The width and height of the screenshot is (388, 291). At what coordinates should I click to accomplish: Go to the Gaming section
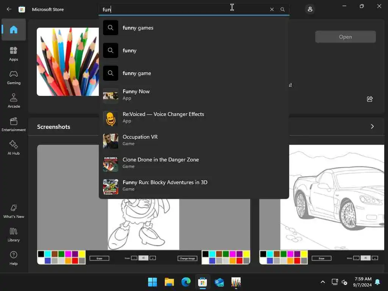(x=14, y=77)
